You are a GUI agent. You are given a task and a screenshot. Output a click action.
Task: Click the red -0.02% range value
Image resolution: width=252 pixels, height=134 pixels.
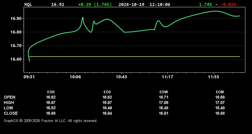point(228,5)
